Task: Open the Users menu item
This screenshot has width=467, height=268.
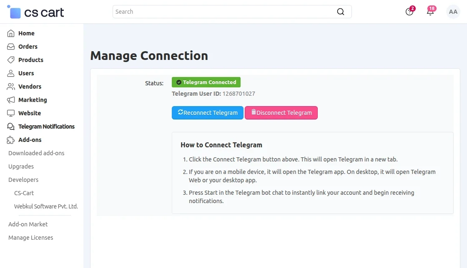Action: (x=26, y=73)
